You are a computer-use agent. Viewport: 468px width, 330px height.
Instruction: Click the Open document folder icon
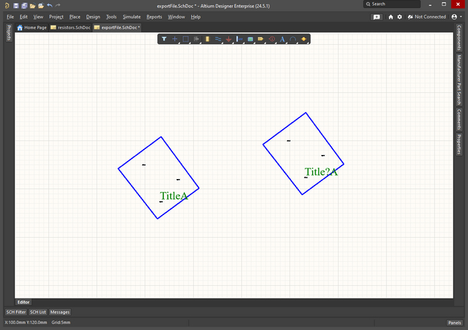33,5
